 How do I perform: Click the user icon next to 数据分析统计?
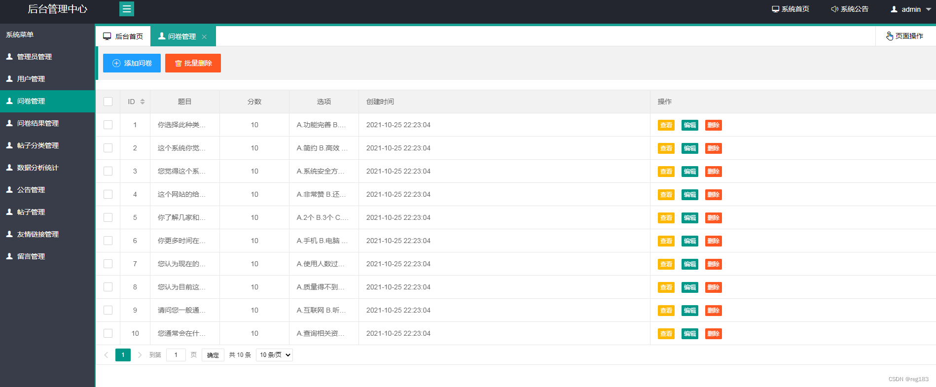tap(9, 168)
